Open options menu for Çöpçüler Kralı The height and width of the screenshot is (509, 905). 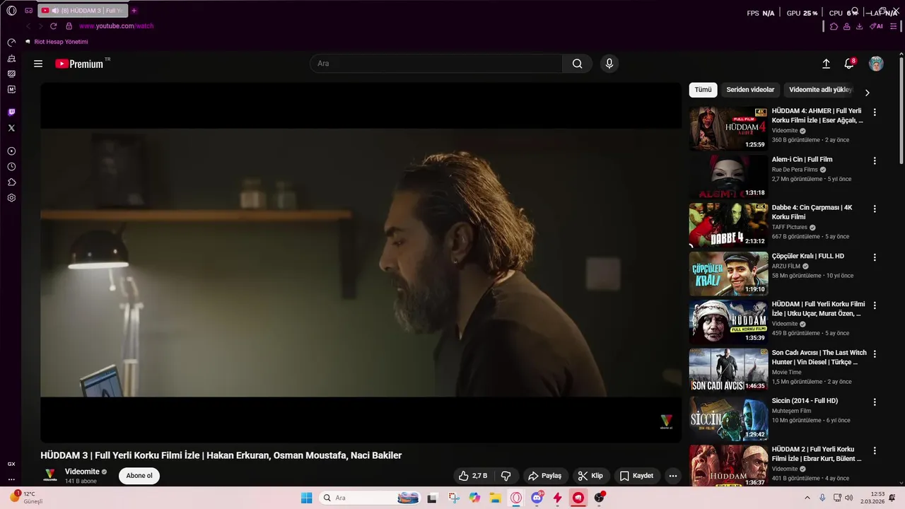point(875,257)
